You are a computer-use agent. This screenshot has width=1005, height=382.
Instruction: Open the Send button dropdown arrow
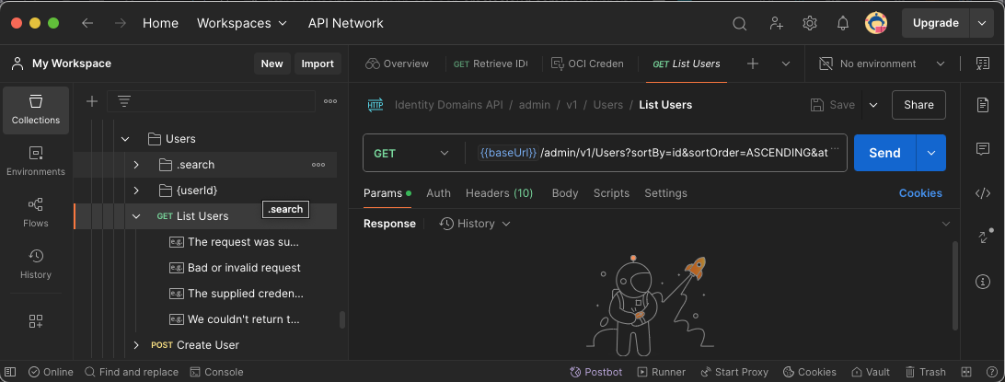click(931, 153)
